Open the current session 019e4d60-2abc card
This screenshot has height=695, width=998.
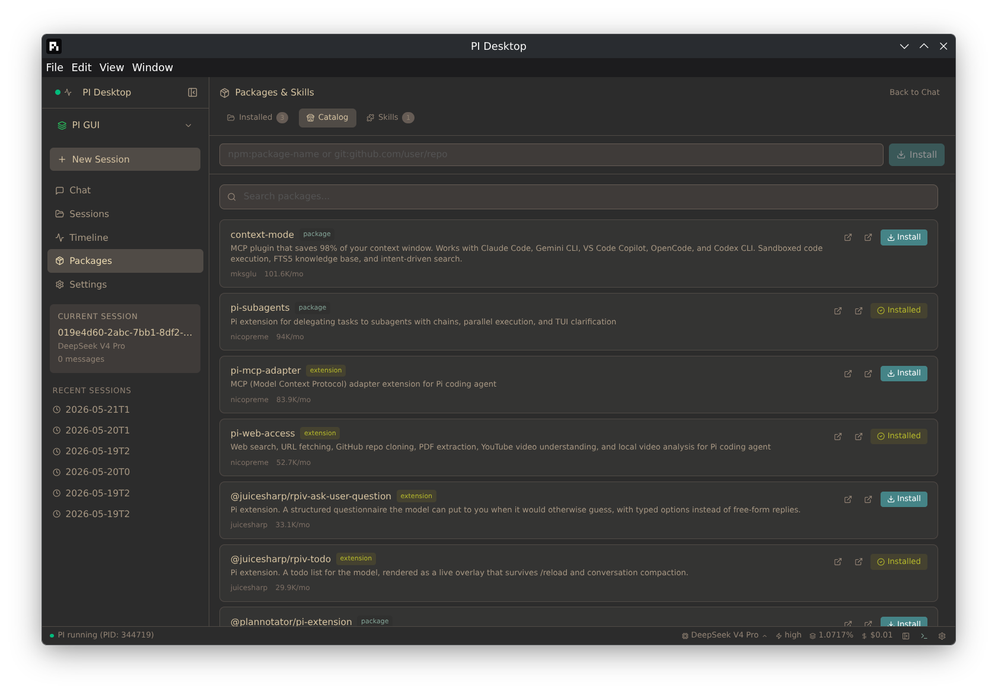pyautogui.click(x=125, y=339)
